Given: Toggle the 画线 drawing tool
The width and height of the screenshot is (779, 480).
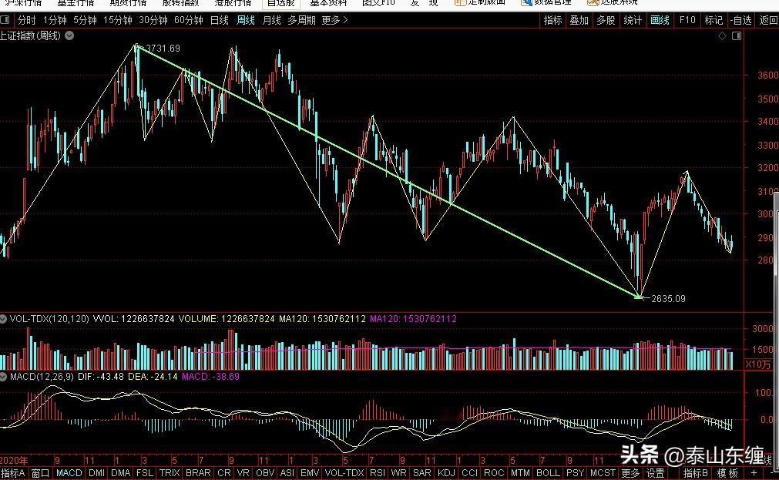Looking at the screenshot, I should [x=660, y=20].
